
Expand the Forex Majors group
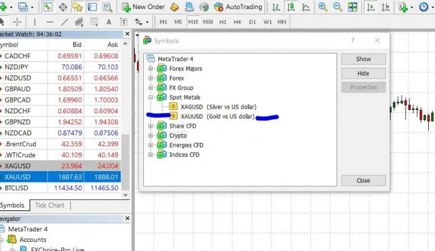(151, 69)
